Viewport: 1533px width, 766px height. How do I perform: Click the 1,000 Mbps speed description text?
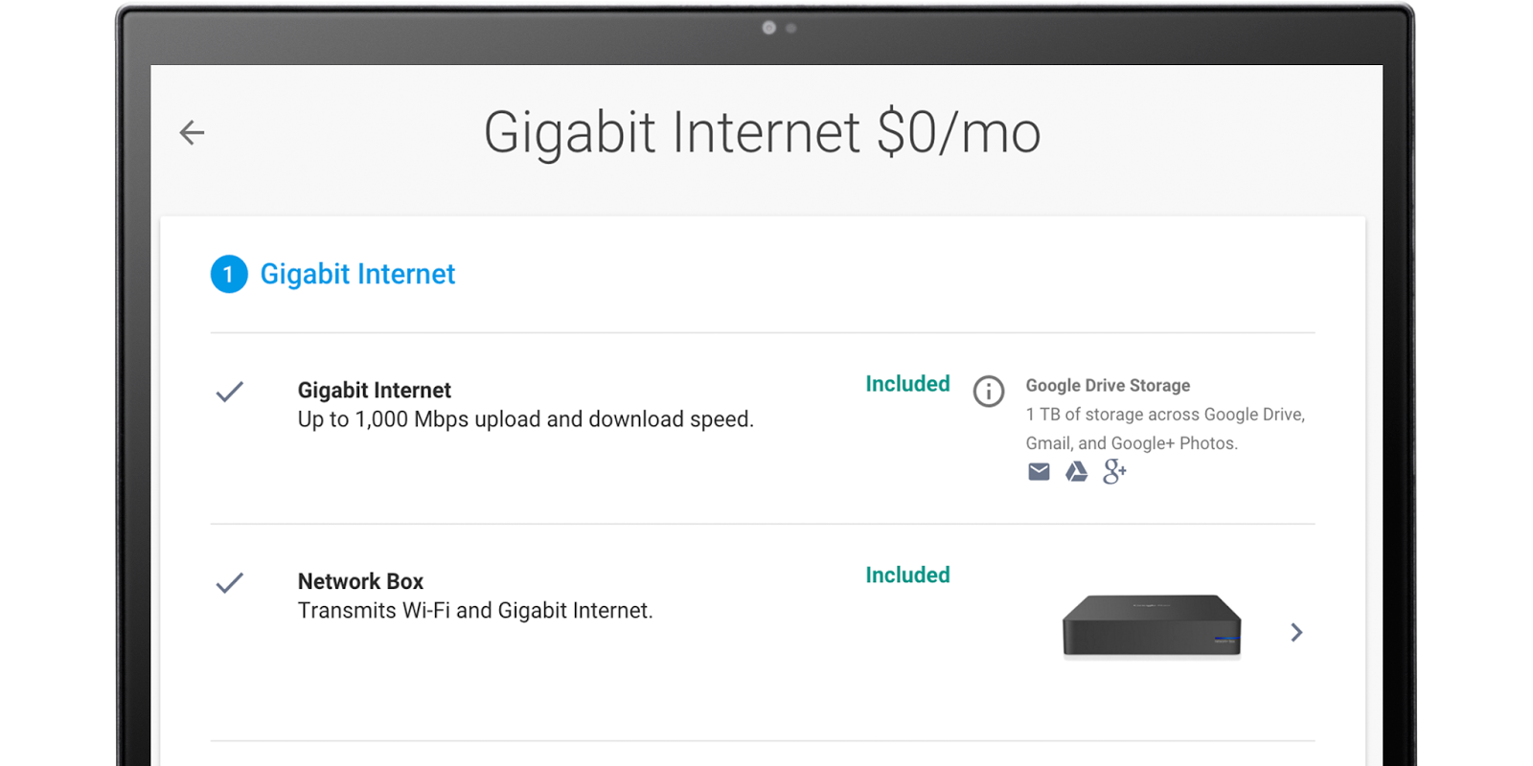click(525, 419)
